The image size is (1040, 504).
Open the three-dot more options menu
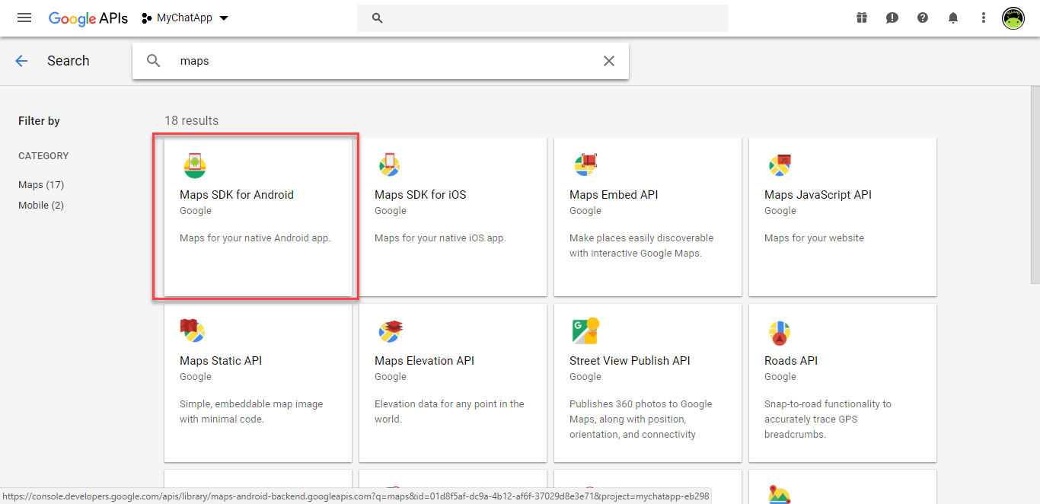[x=984, y=18]
